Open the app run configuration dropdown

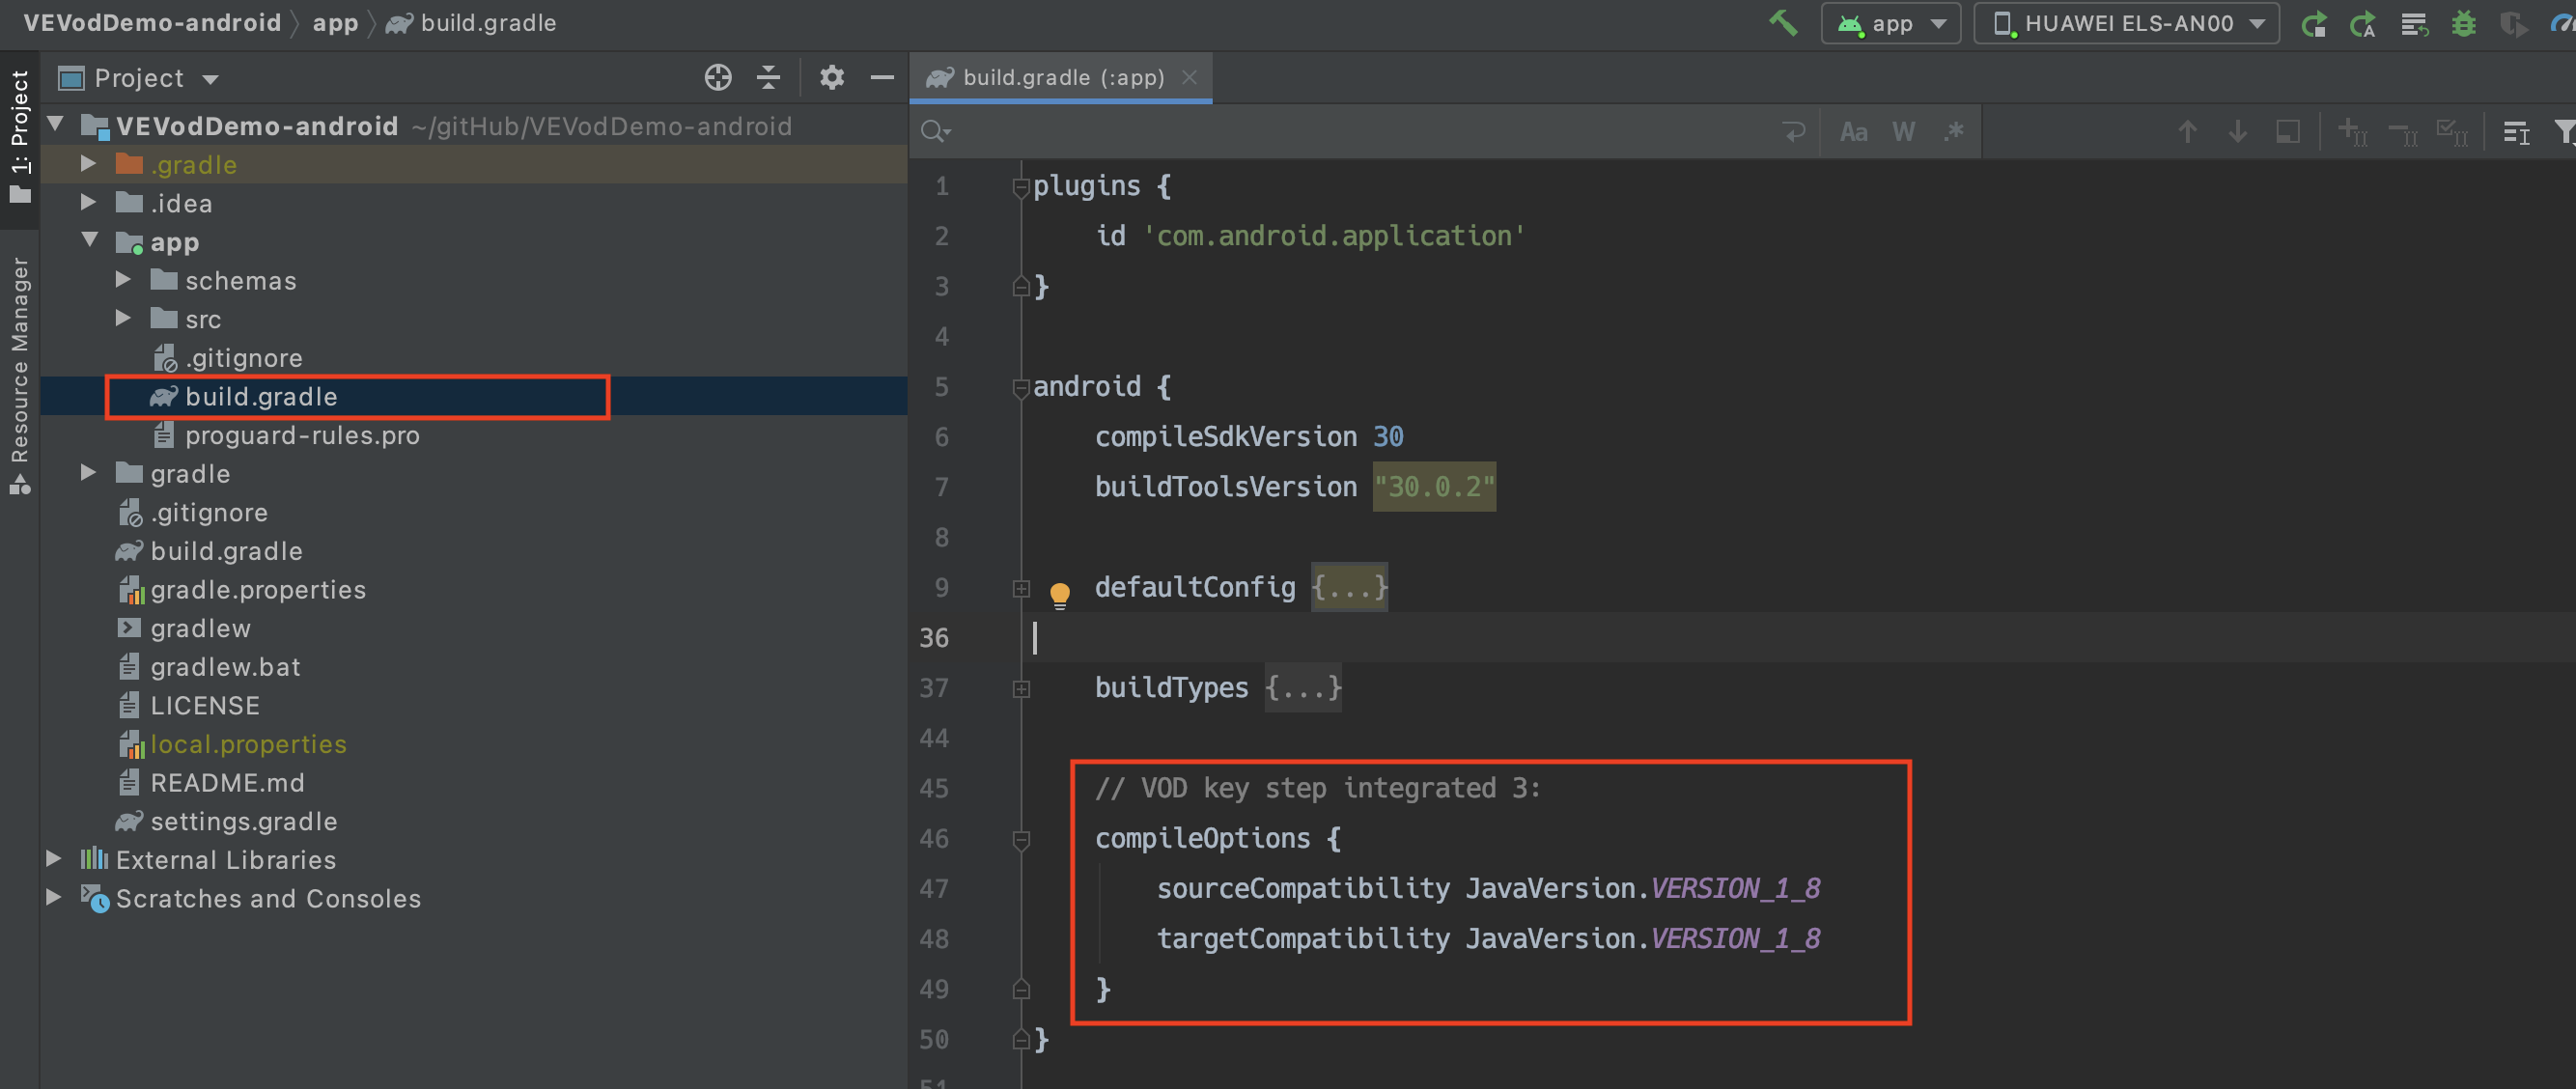[1891, 23]
